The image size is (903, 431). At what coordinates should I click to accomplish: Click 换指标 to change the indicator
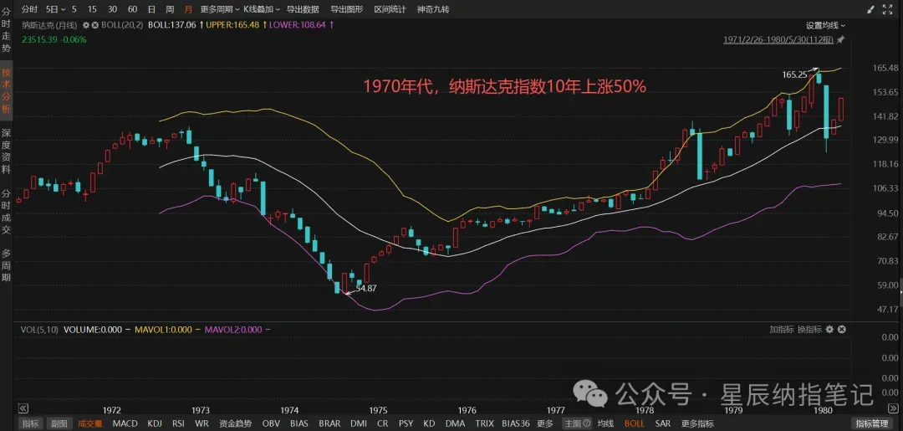click(809, 330)
